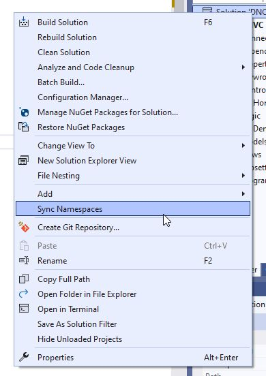Screen dimensions: 266x376
Task: Choose Clean Solution
Action: (133, 52)
